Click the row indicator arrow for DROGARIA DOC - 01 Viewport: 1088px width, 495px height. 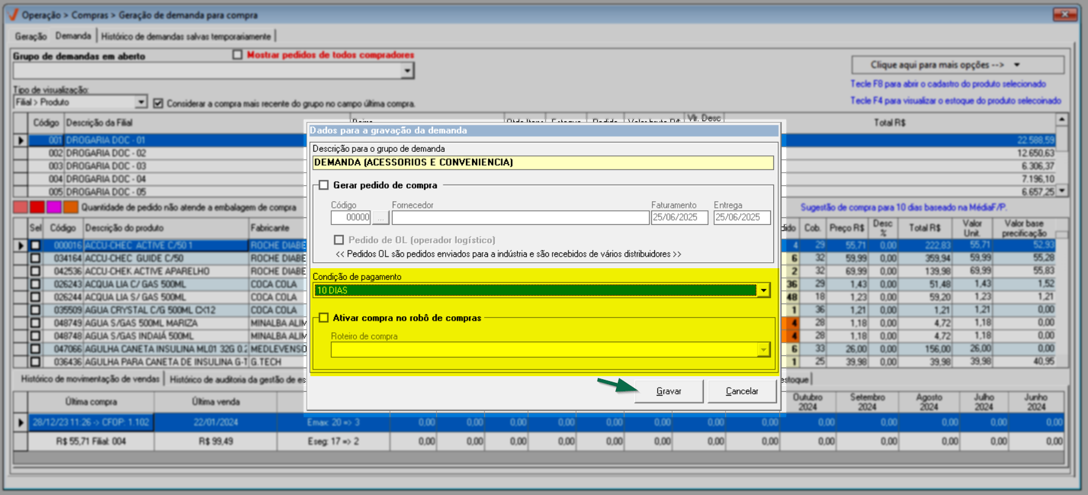point(21,140)
